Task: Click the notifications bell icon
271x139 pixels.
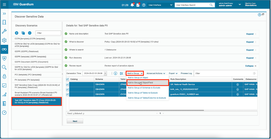Action: click(x=133, y=5)
